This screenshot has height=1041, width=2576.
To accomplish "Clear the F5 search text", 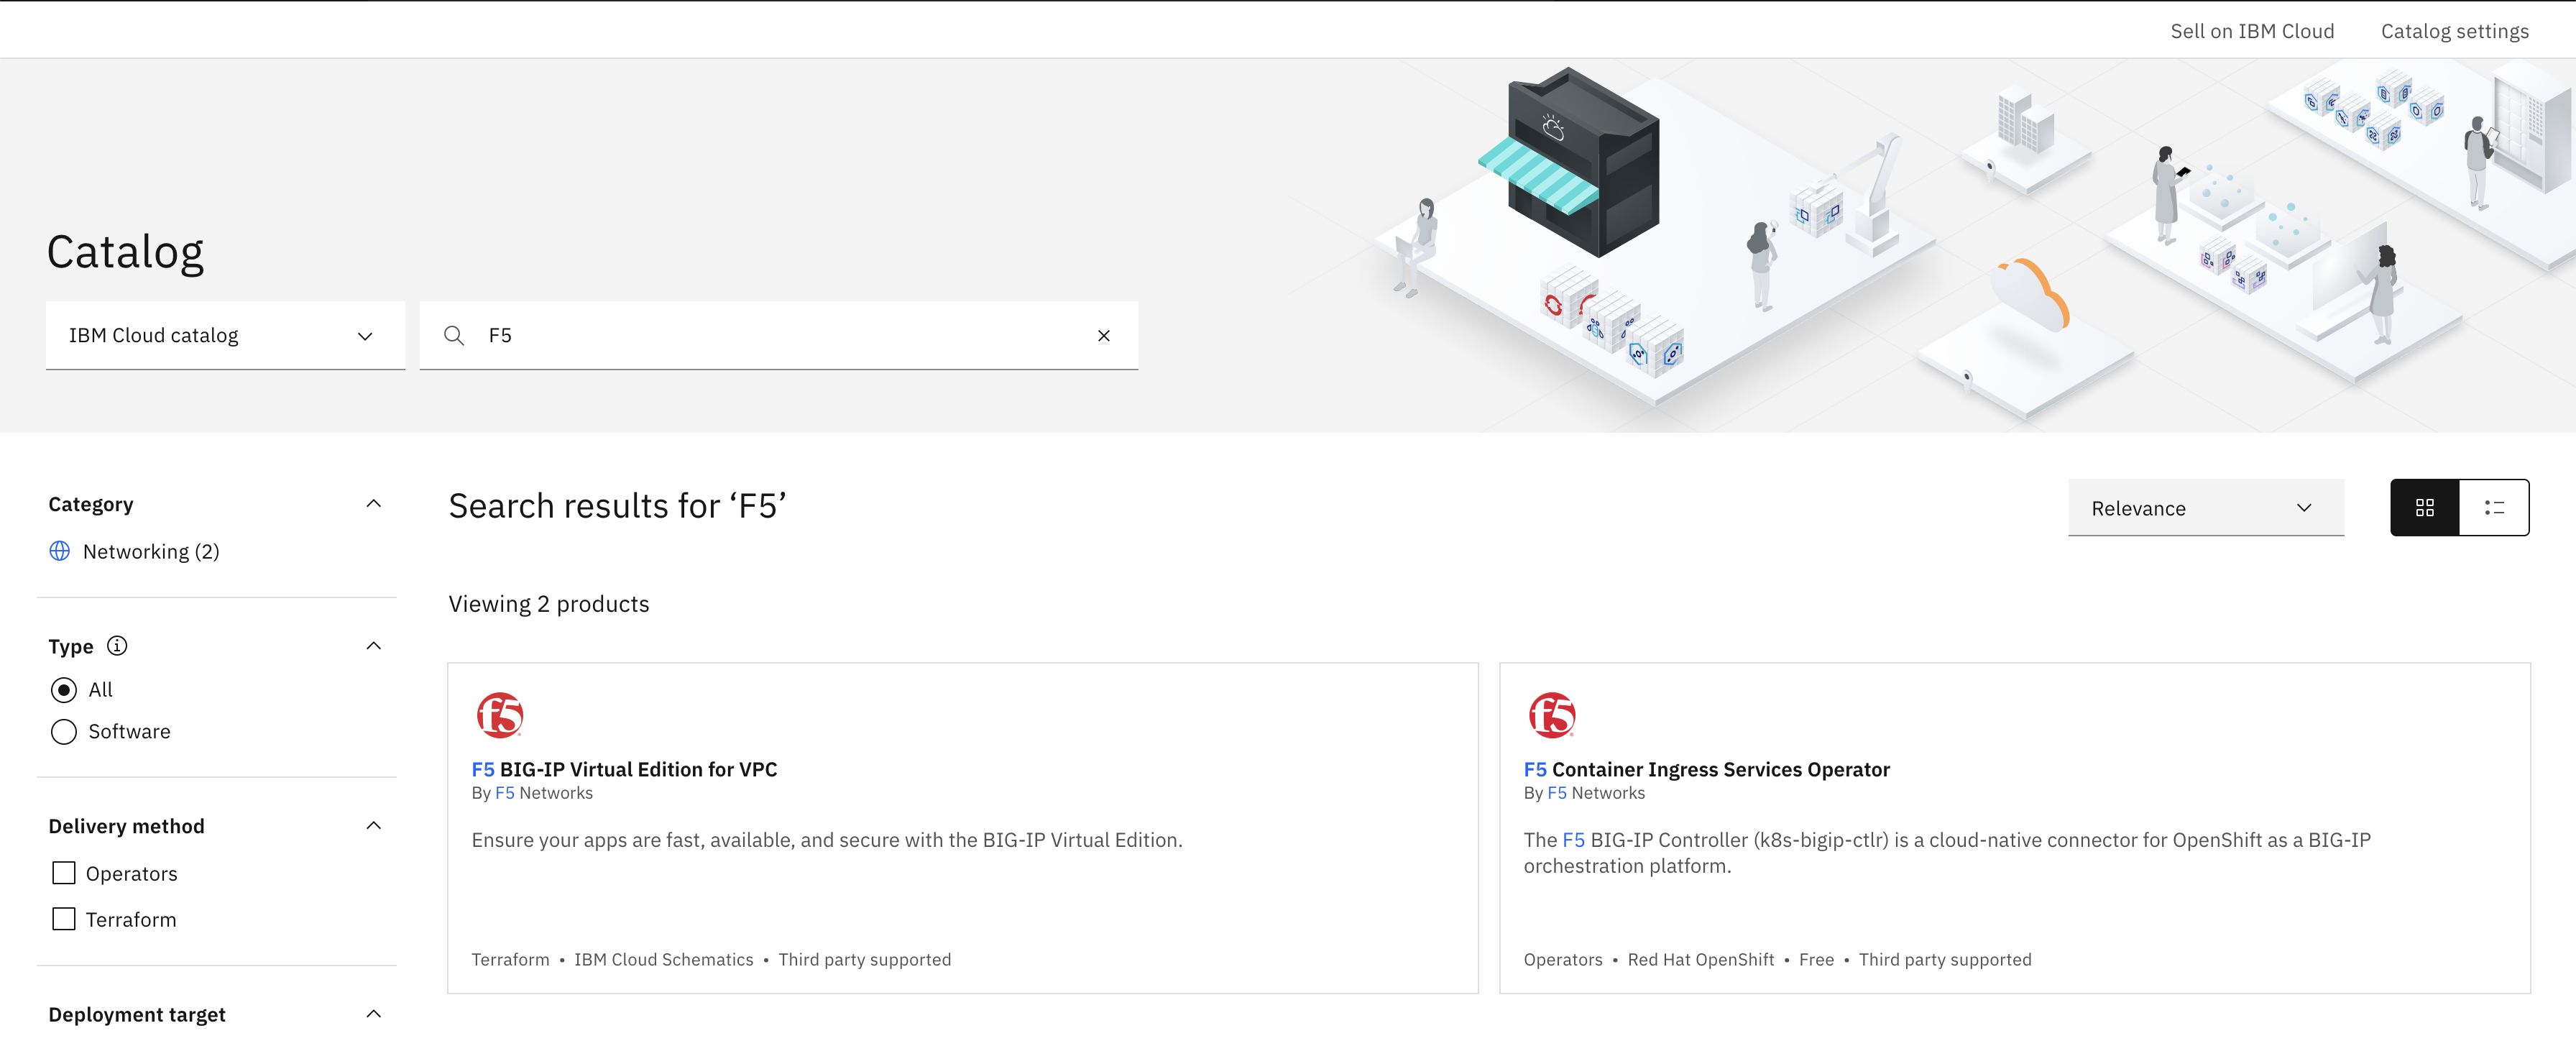I will pos(1103,336).
